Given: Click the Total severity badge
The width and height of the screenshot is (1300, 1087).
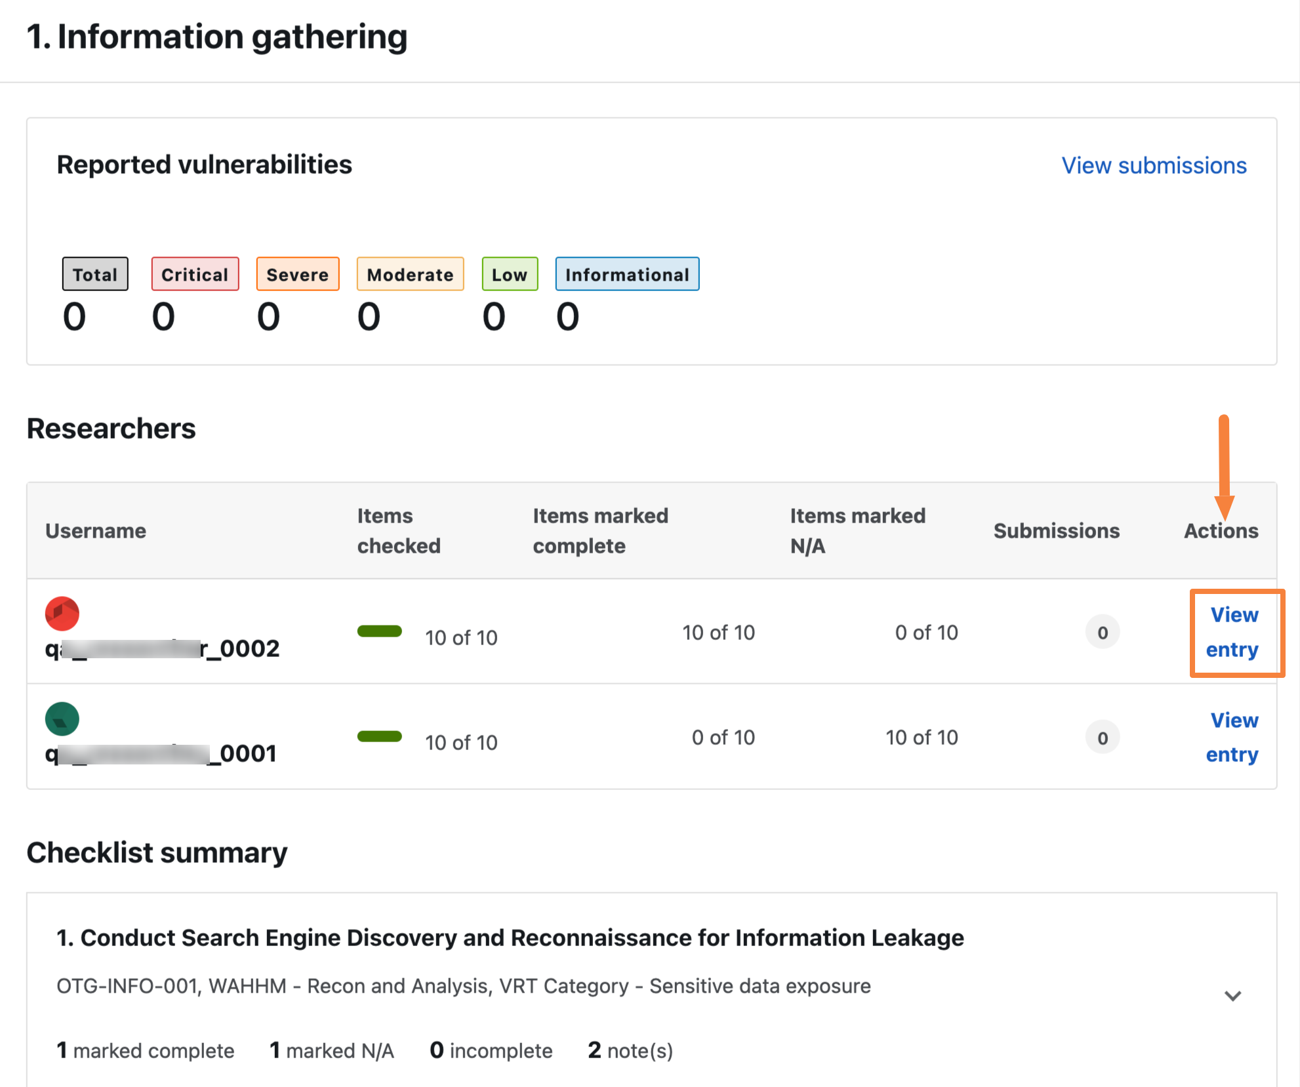Looking at the screenshot, I should 95,274.
